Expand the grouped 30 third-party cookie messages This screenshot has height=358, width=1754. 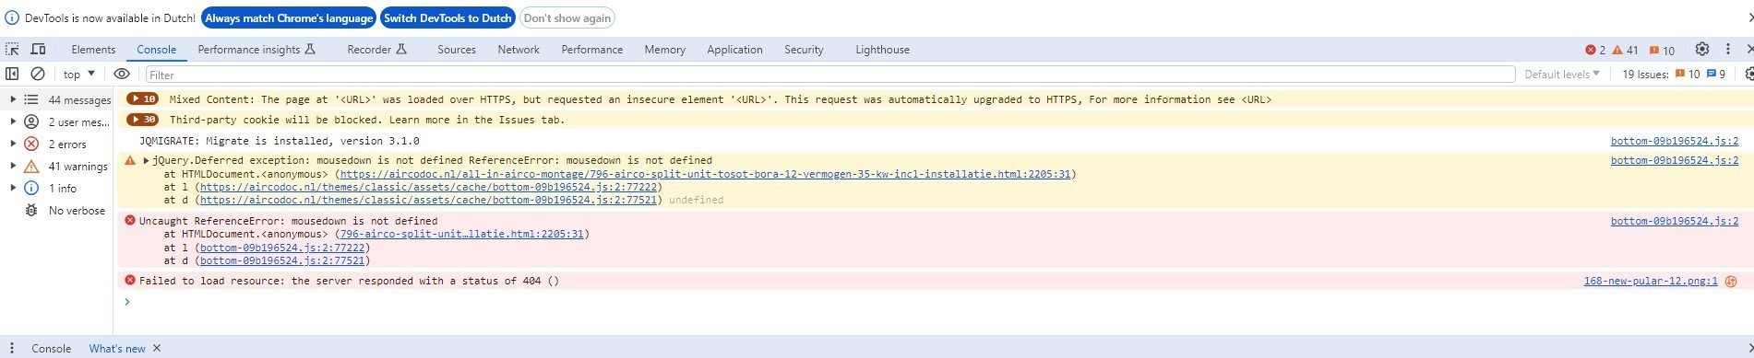pos(142,120)
